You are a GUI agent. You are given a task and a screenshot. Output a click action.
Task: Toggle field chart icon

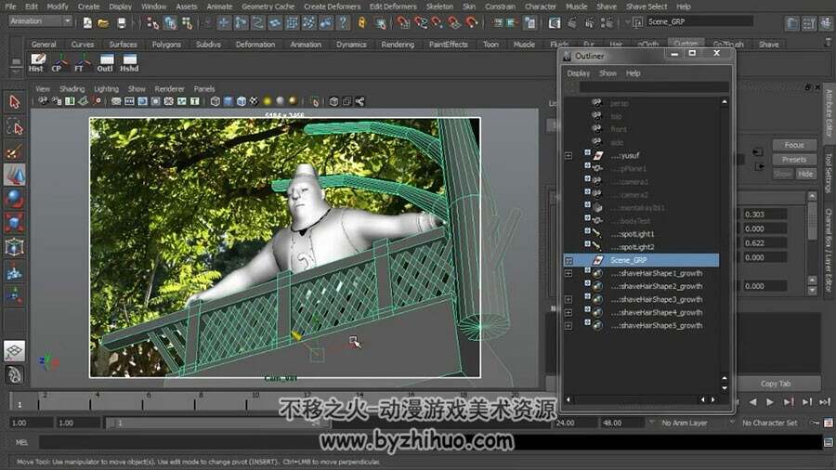coord(168,101)
